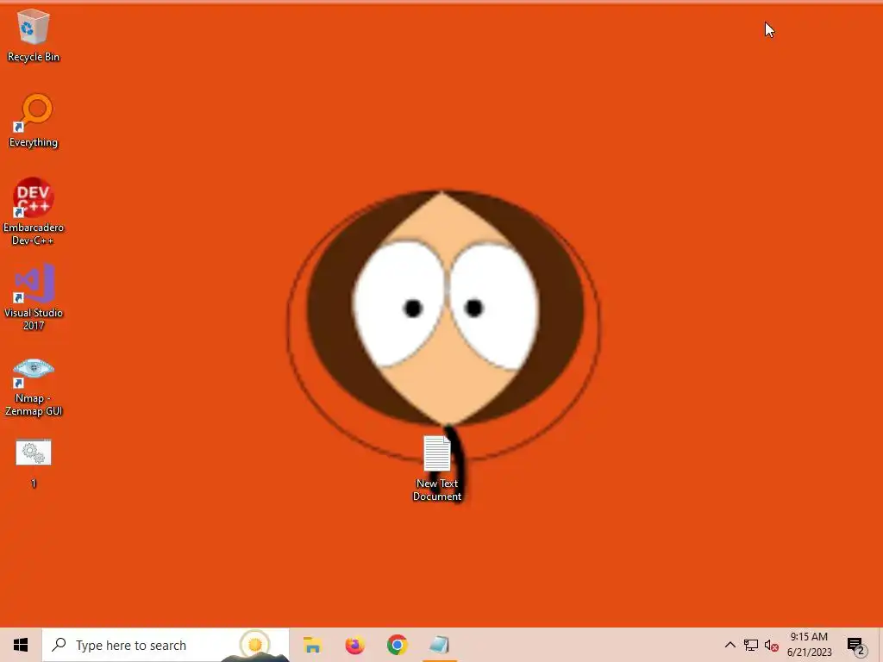The image size is (883, 662).
Task: Select the Recycle Bin desktop icon
Action: tap(34, 36)
